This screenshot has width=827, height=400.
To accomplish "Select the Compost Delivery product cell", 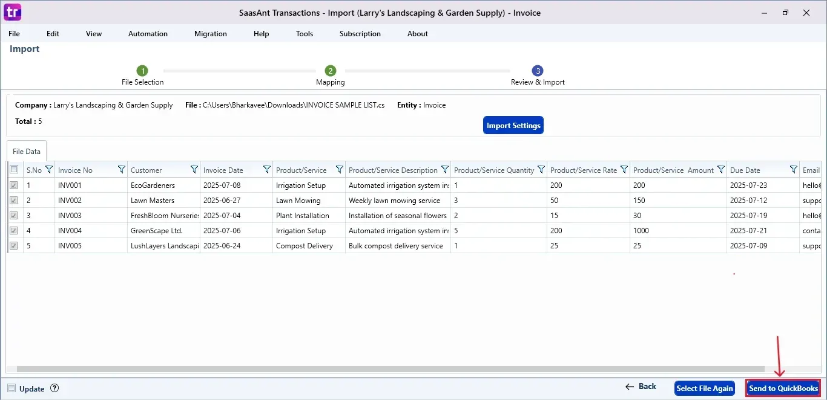I will coord(309,246).
